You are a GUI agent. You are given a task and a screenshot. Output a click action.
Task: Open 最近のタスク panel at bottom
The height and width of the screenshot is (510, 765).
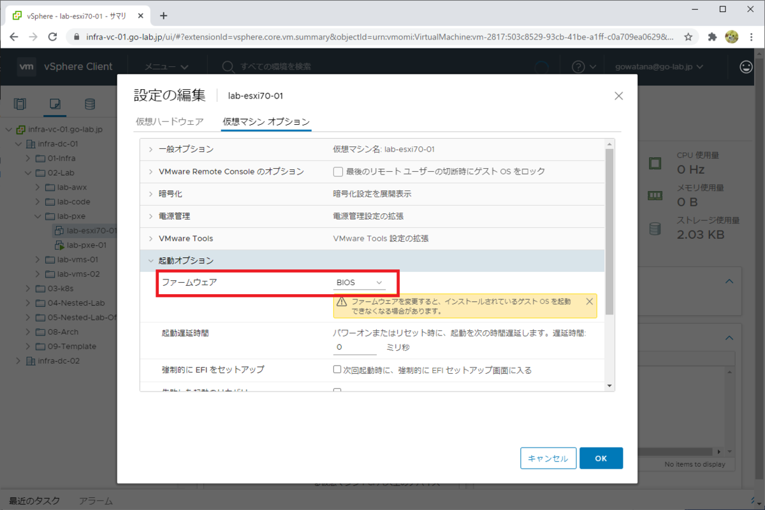pyautogui.click(x=34, y=500)
